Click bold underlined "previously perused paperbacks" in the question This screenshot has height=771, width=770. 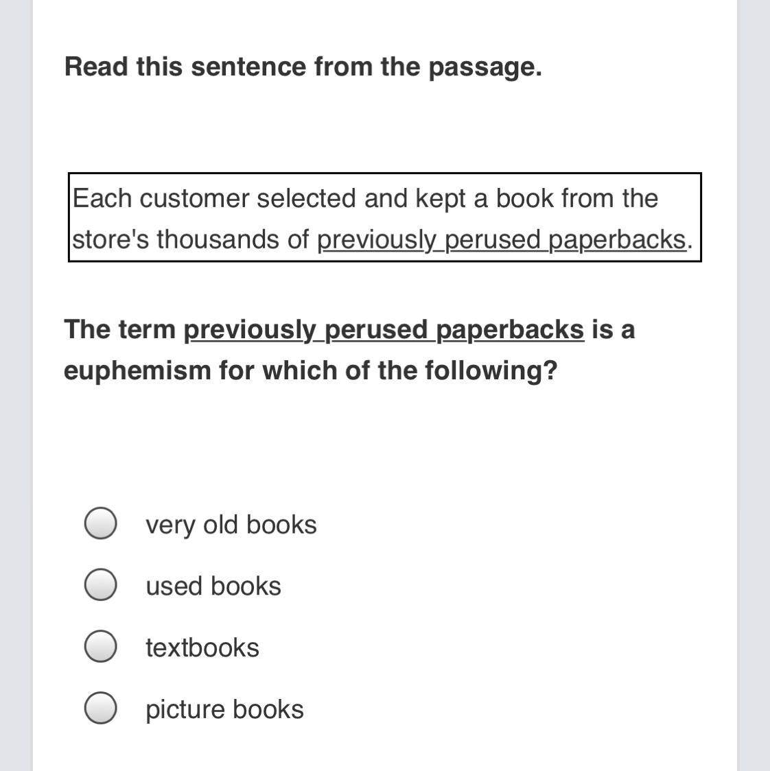(x=384, y=329)
